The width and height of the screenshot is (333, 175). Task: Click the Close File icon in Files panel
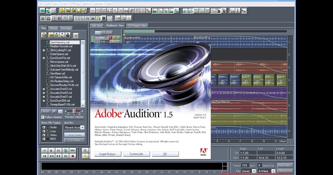click(x=51, y=35)
